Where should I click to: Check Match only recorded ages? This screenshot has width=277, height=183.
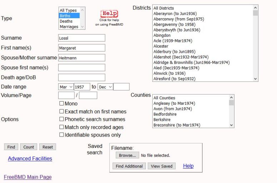point(61,127)
